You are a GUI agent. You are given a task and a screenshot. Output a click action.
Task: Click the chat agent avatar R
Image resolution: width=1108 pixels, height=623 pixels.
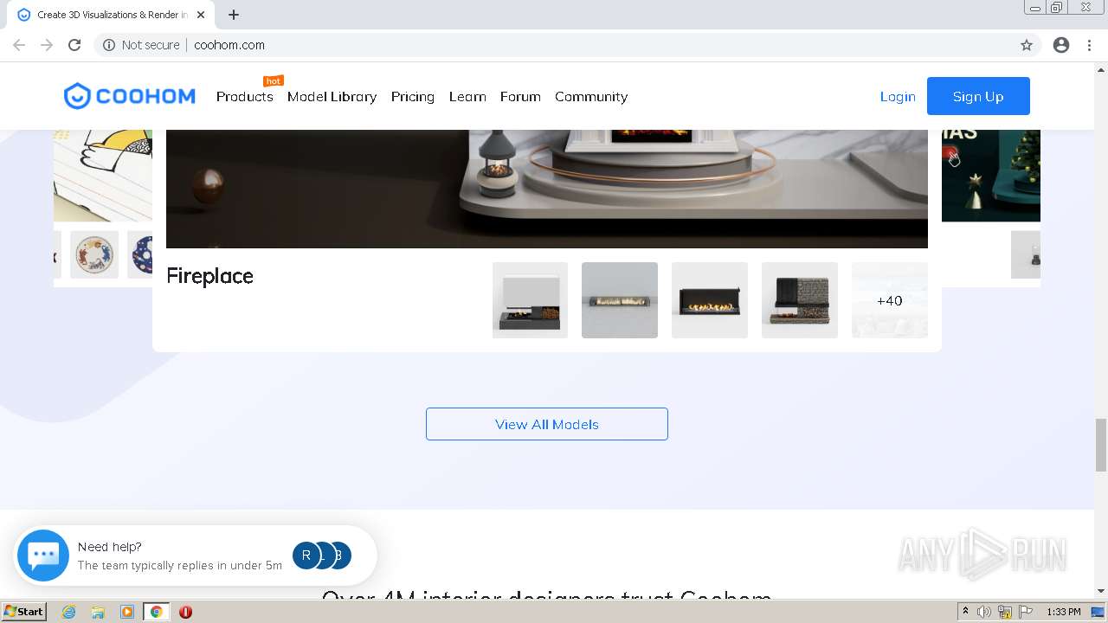306,556
